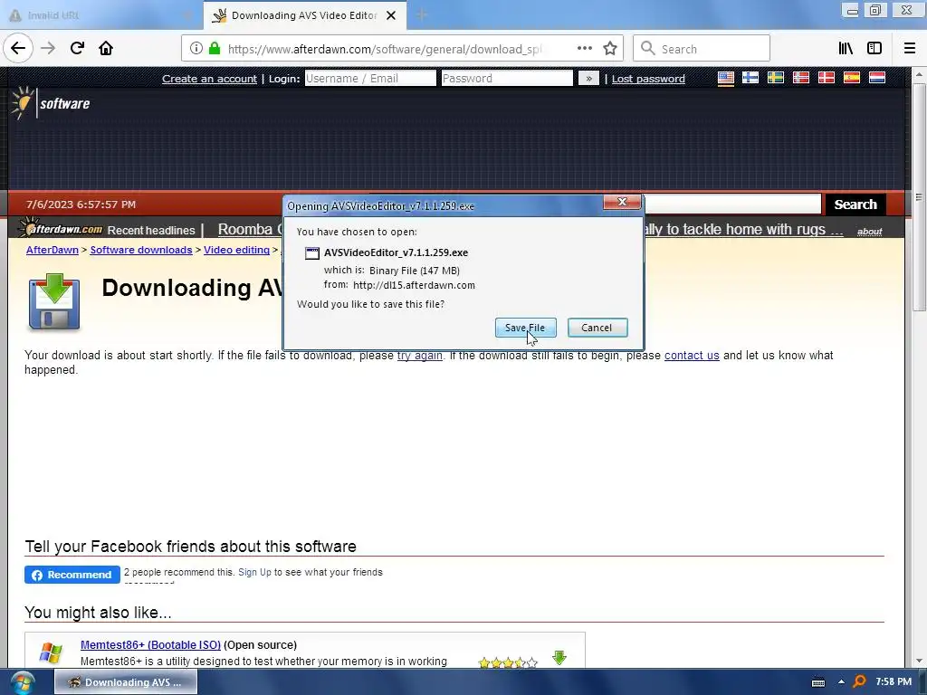Focus the Username / Email field
The image size is (927, 695).
[x=370, y=79]
